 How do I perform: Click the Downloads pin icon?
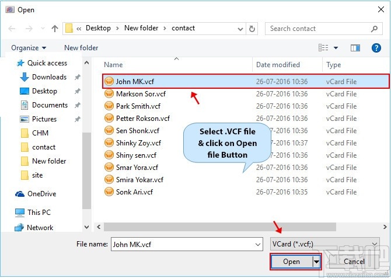coord(77,77)
